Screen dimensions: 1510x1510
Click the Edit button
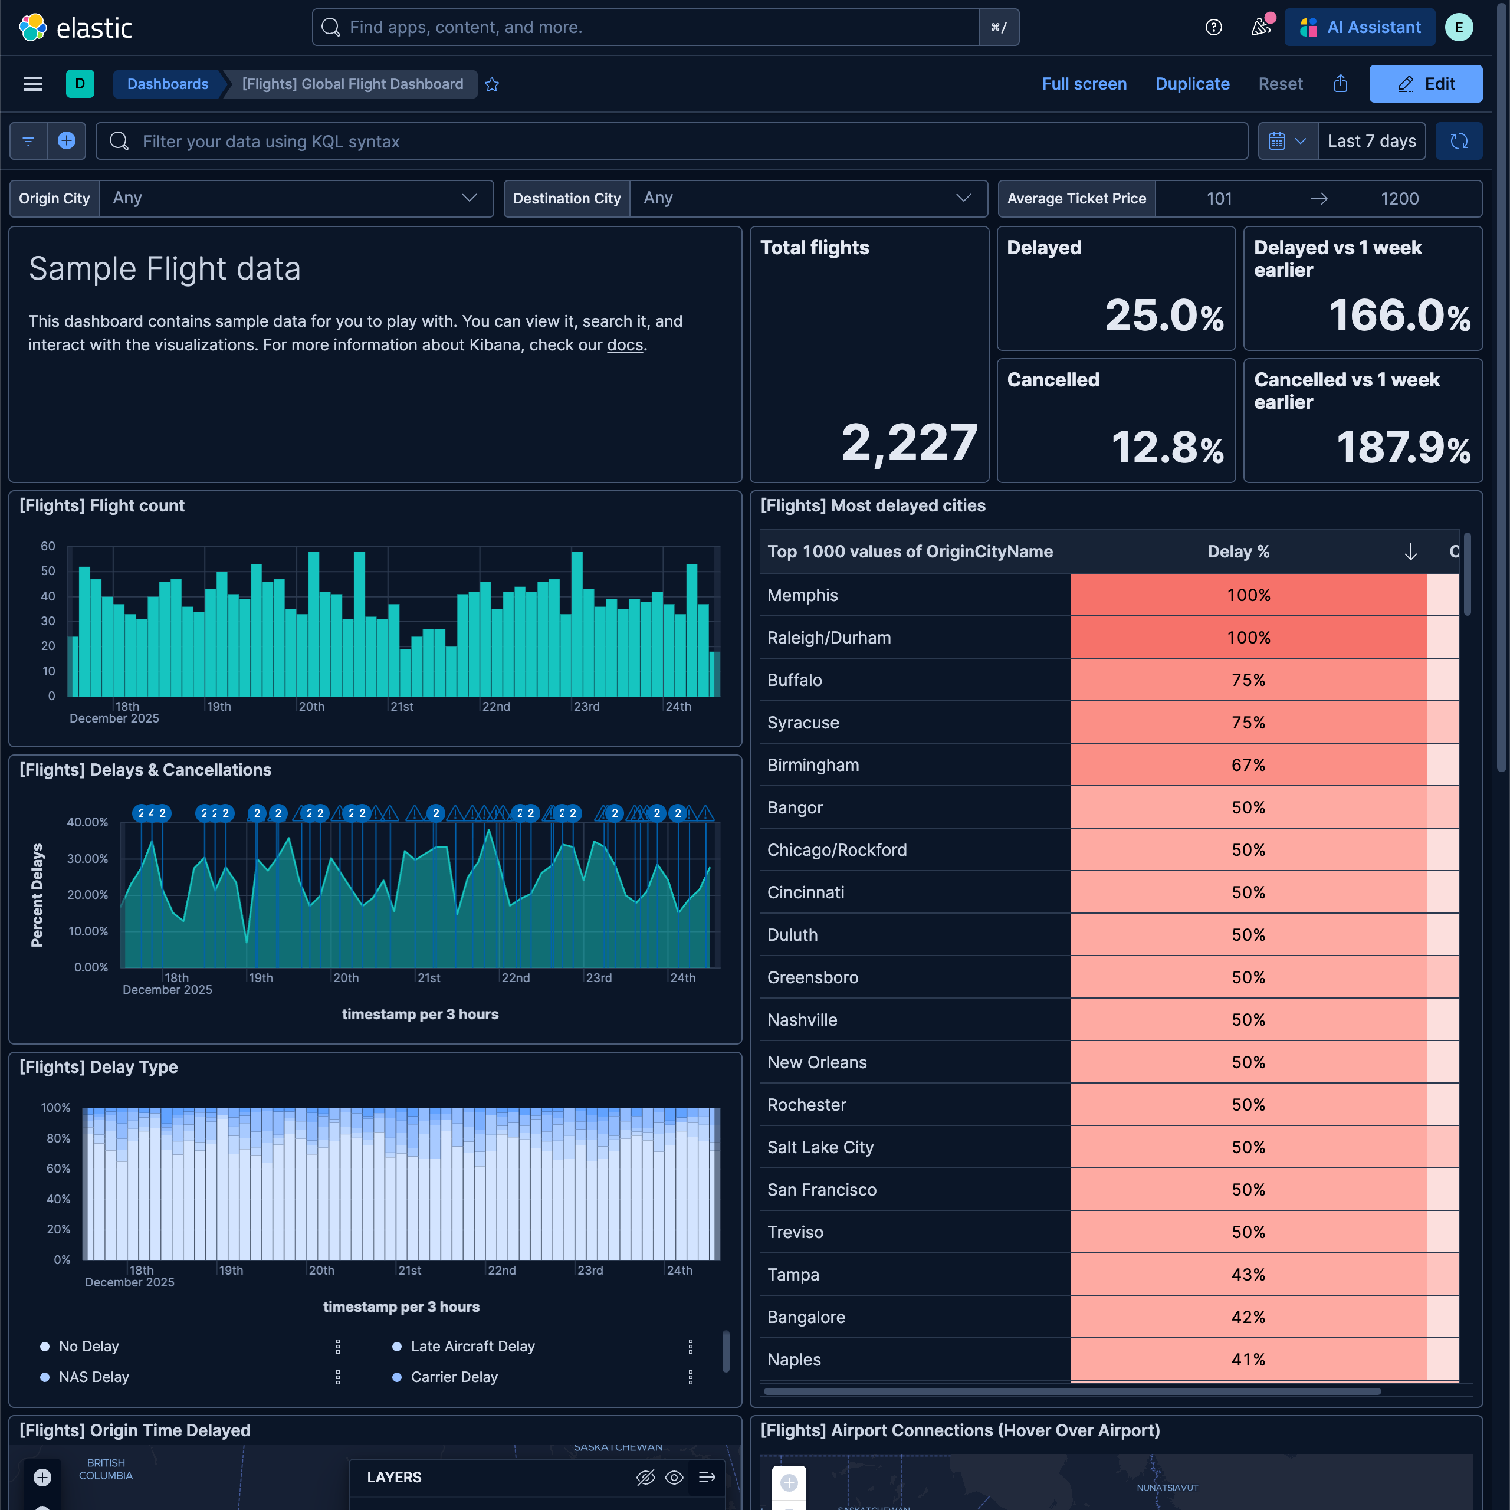click(x=1425, y=84)
